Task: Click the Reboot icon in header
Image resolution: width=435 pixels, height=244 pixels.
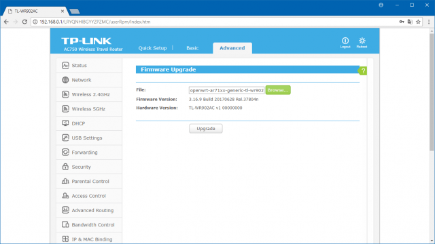Action: [x=362, y=43]
